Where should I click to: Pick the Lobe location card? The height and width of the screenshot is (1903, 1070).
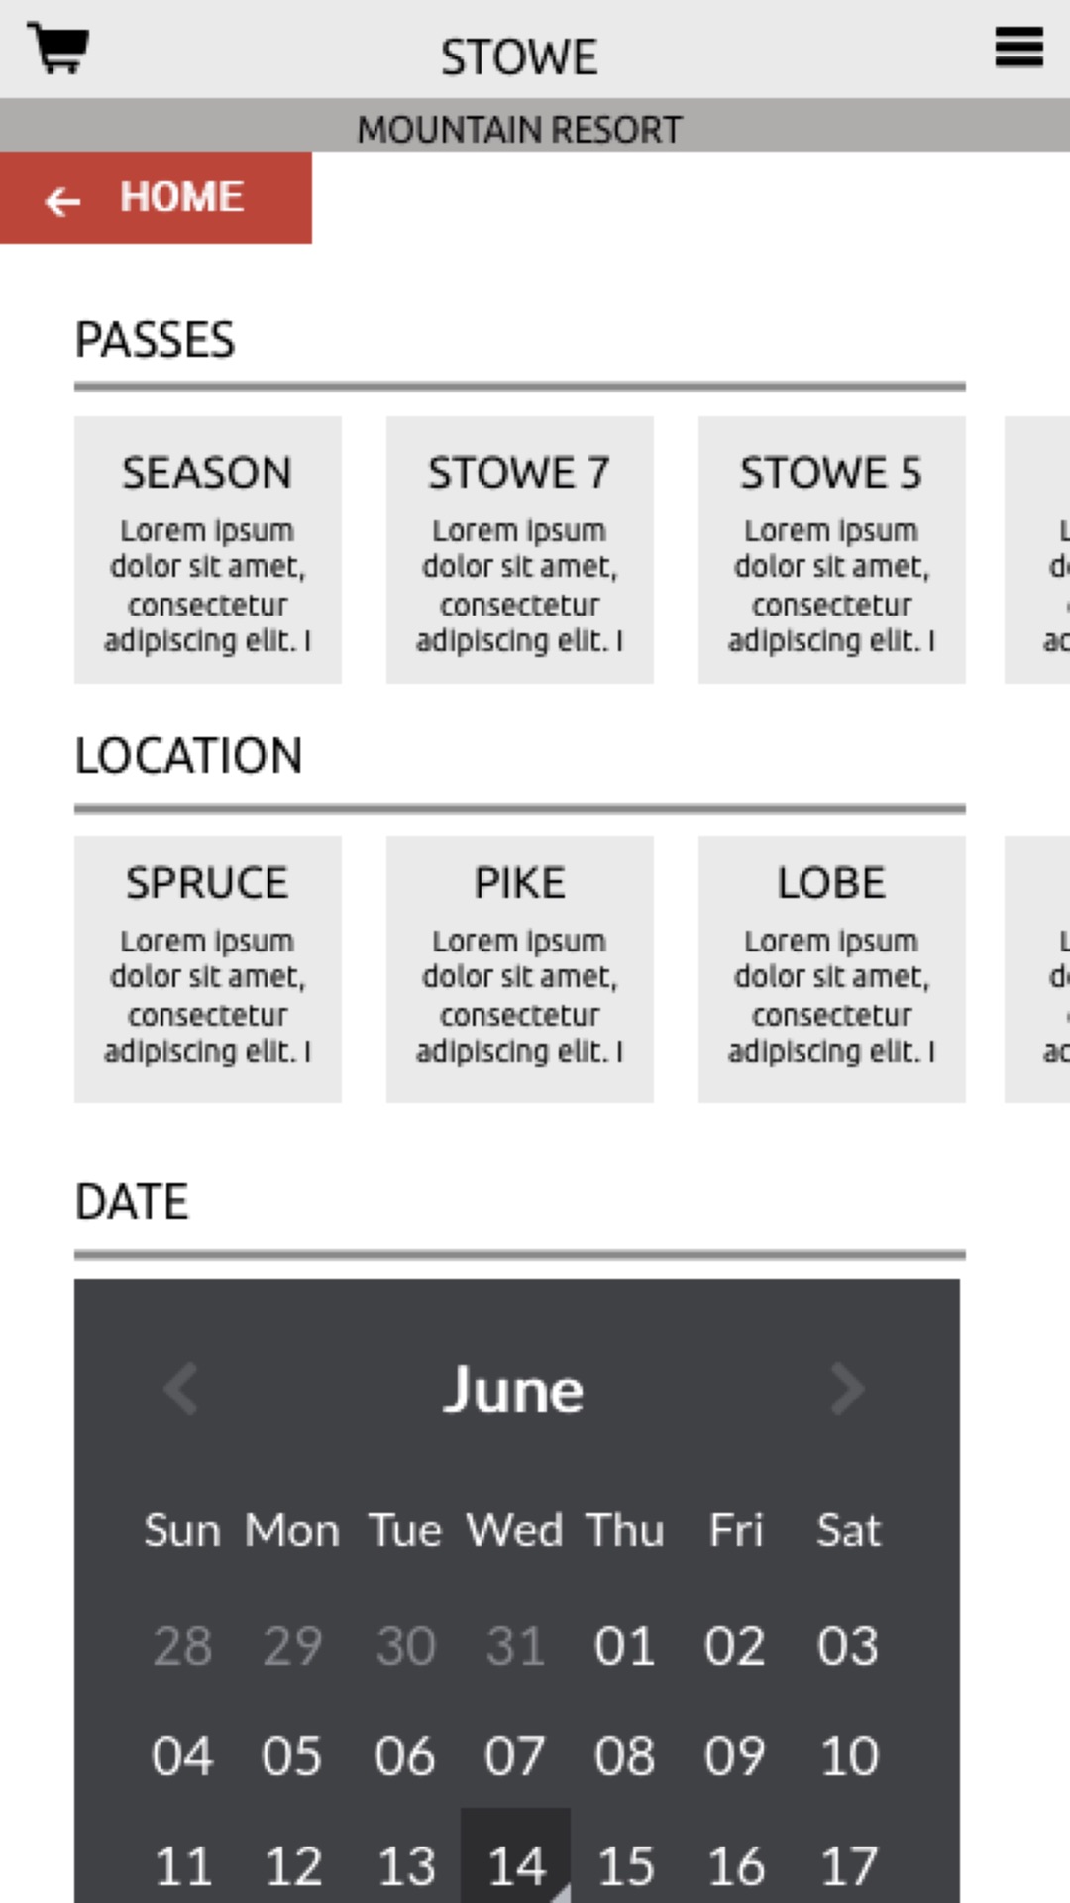(832, 968)
